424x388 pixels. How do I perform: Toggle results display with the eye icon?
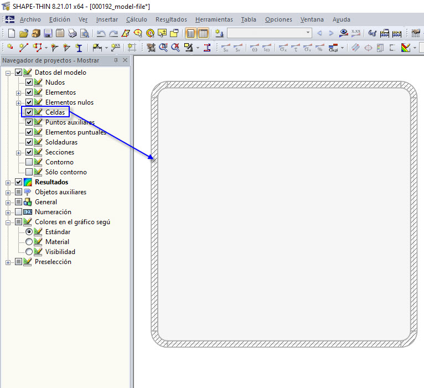click(344, 33)
